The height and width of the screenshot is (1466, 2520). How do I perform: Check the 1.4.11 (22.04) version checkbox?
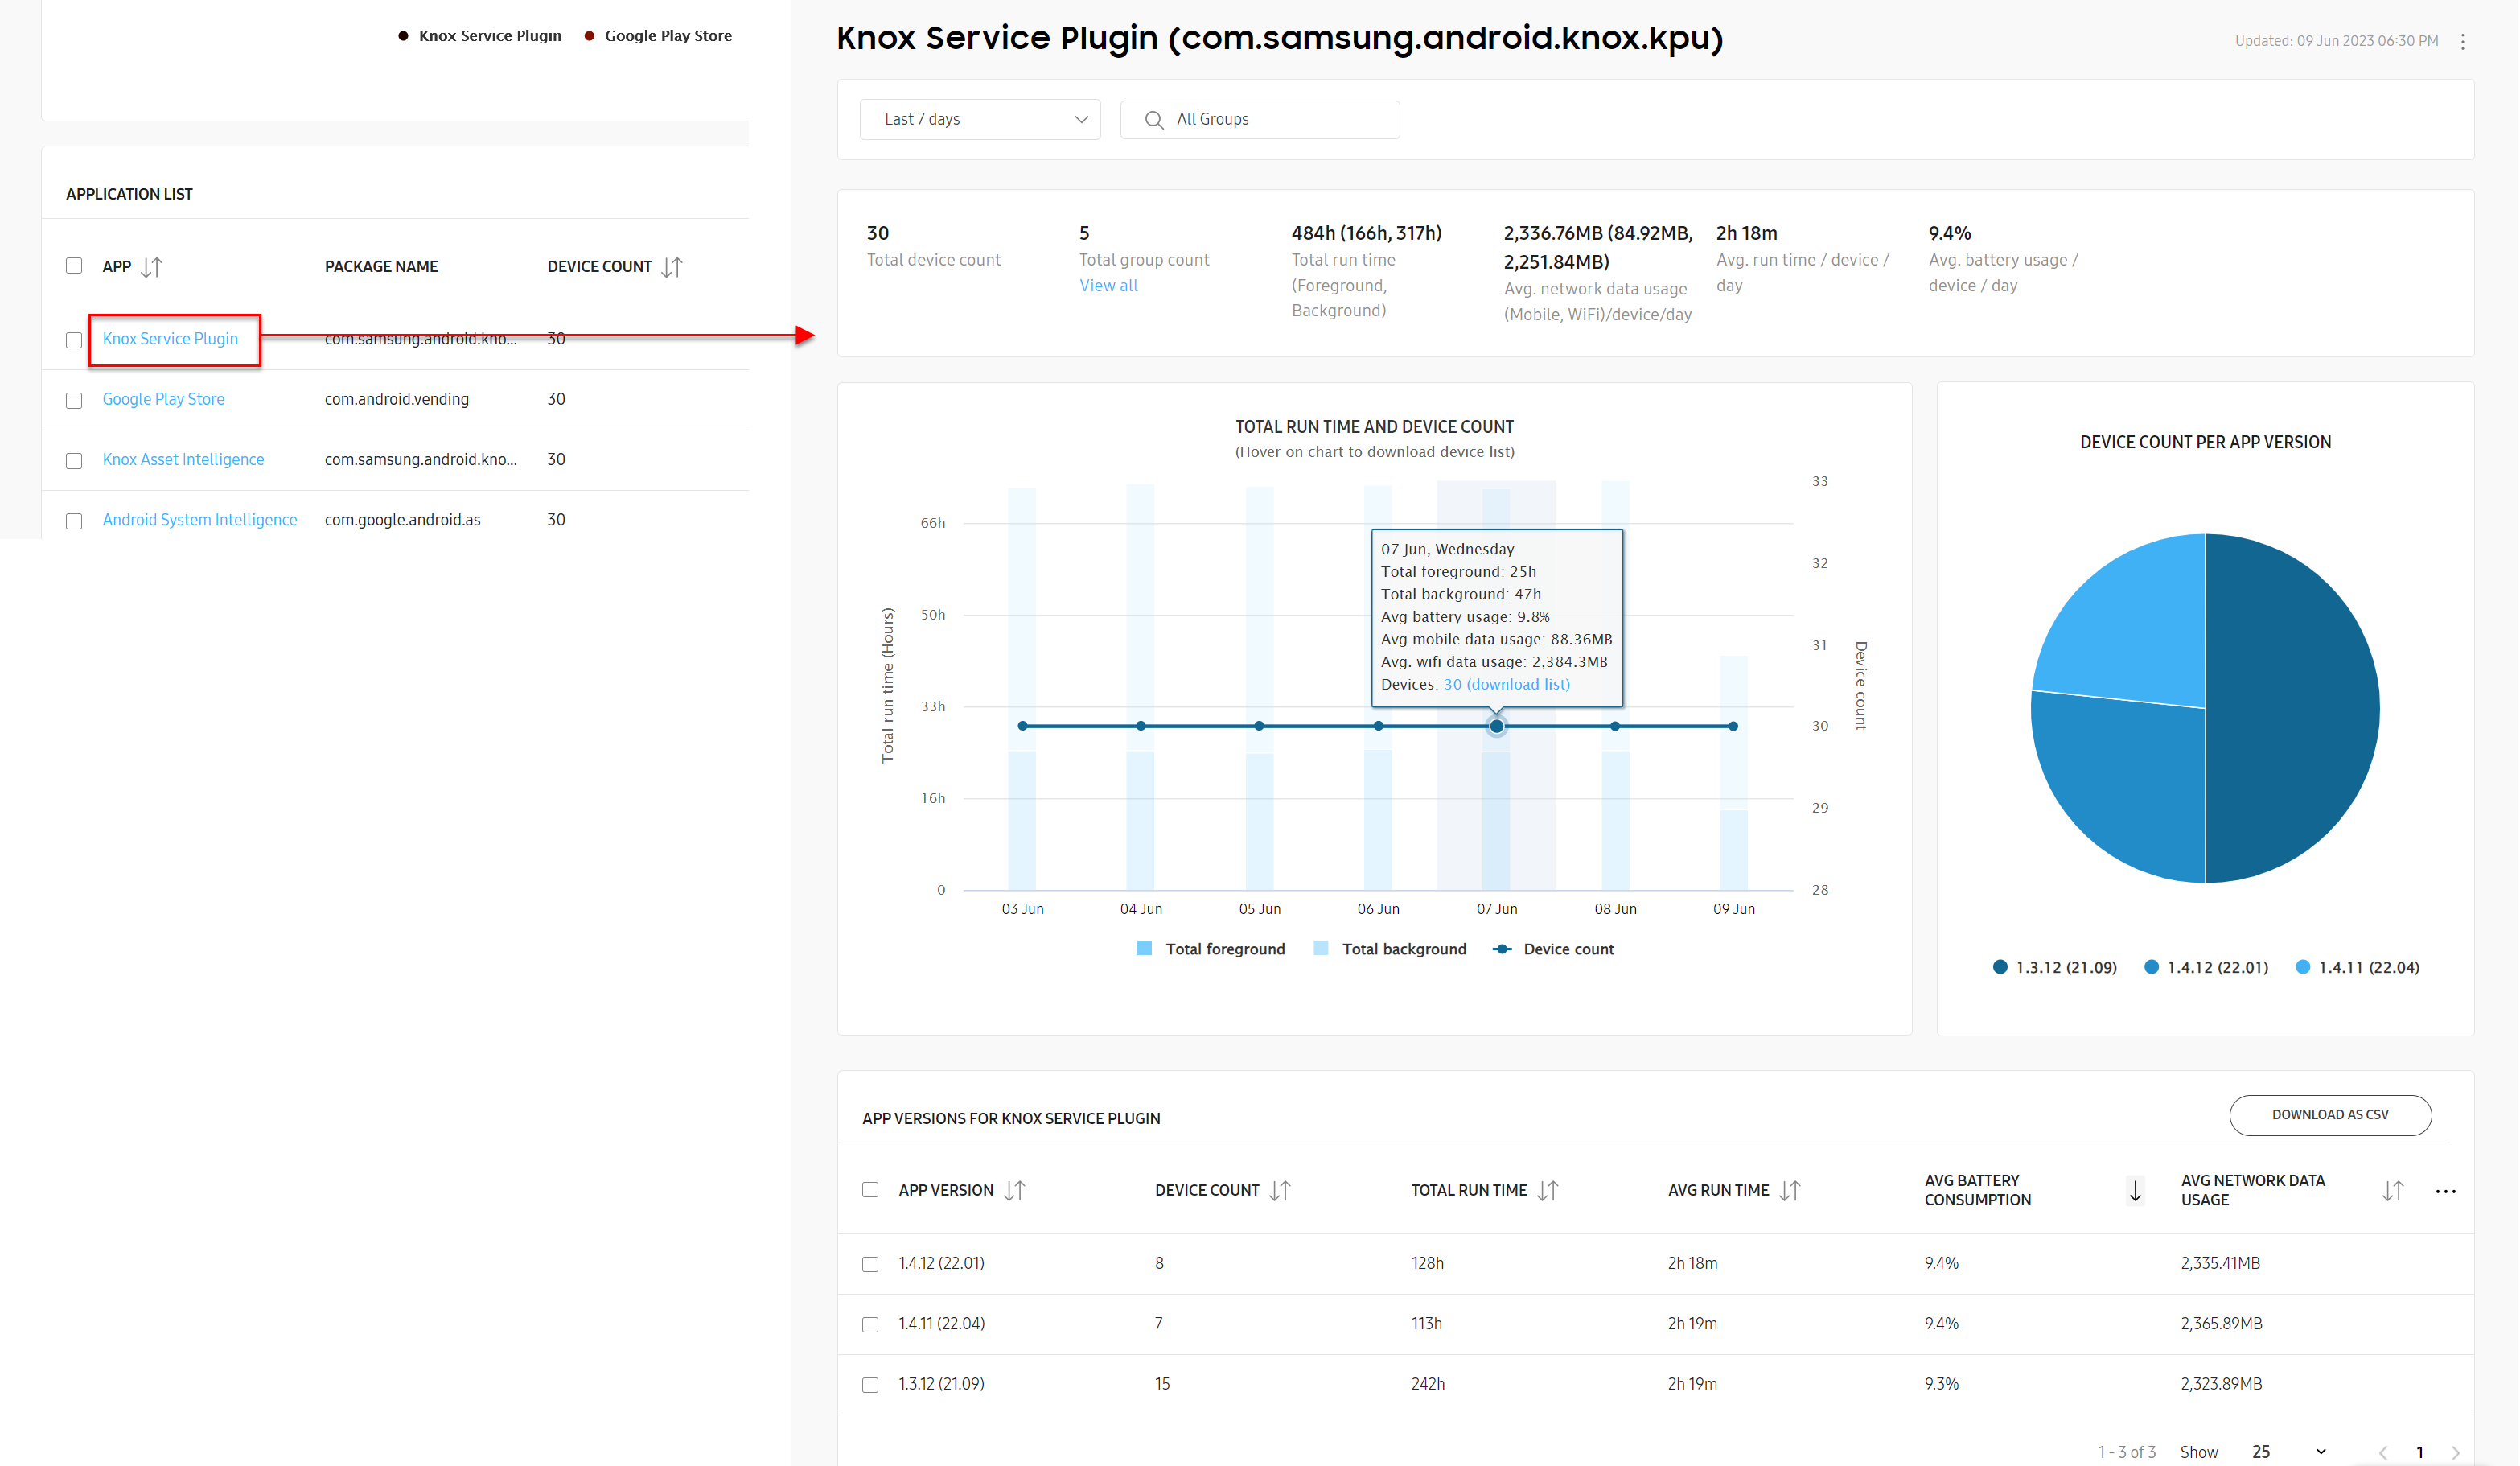tap(870, 1325)
